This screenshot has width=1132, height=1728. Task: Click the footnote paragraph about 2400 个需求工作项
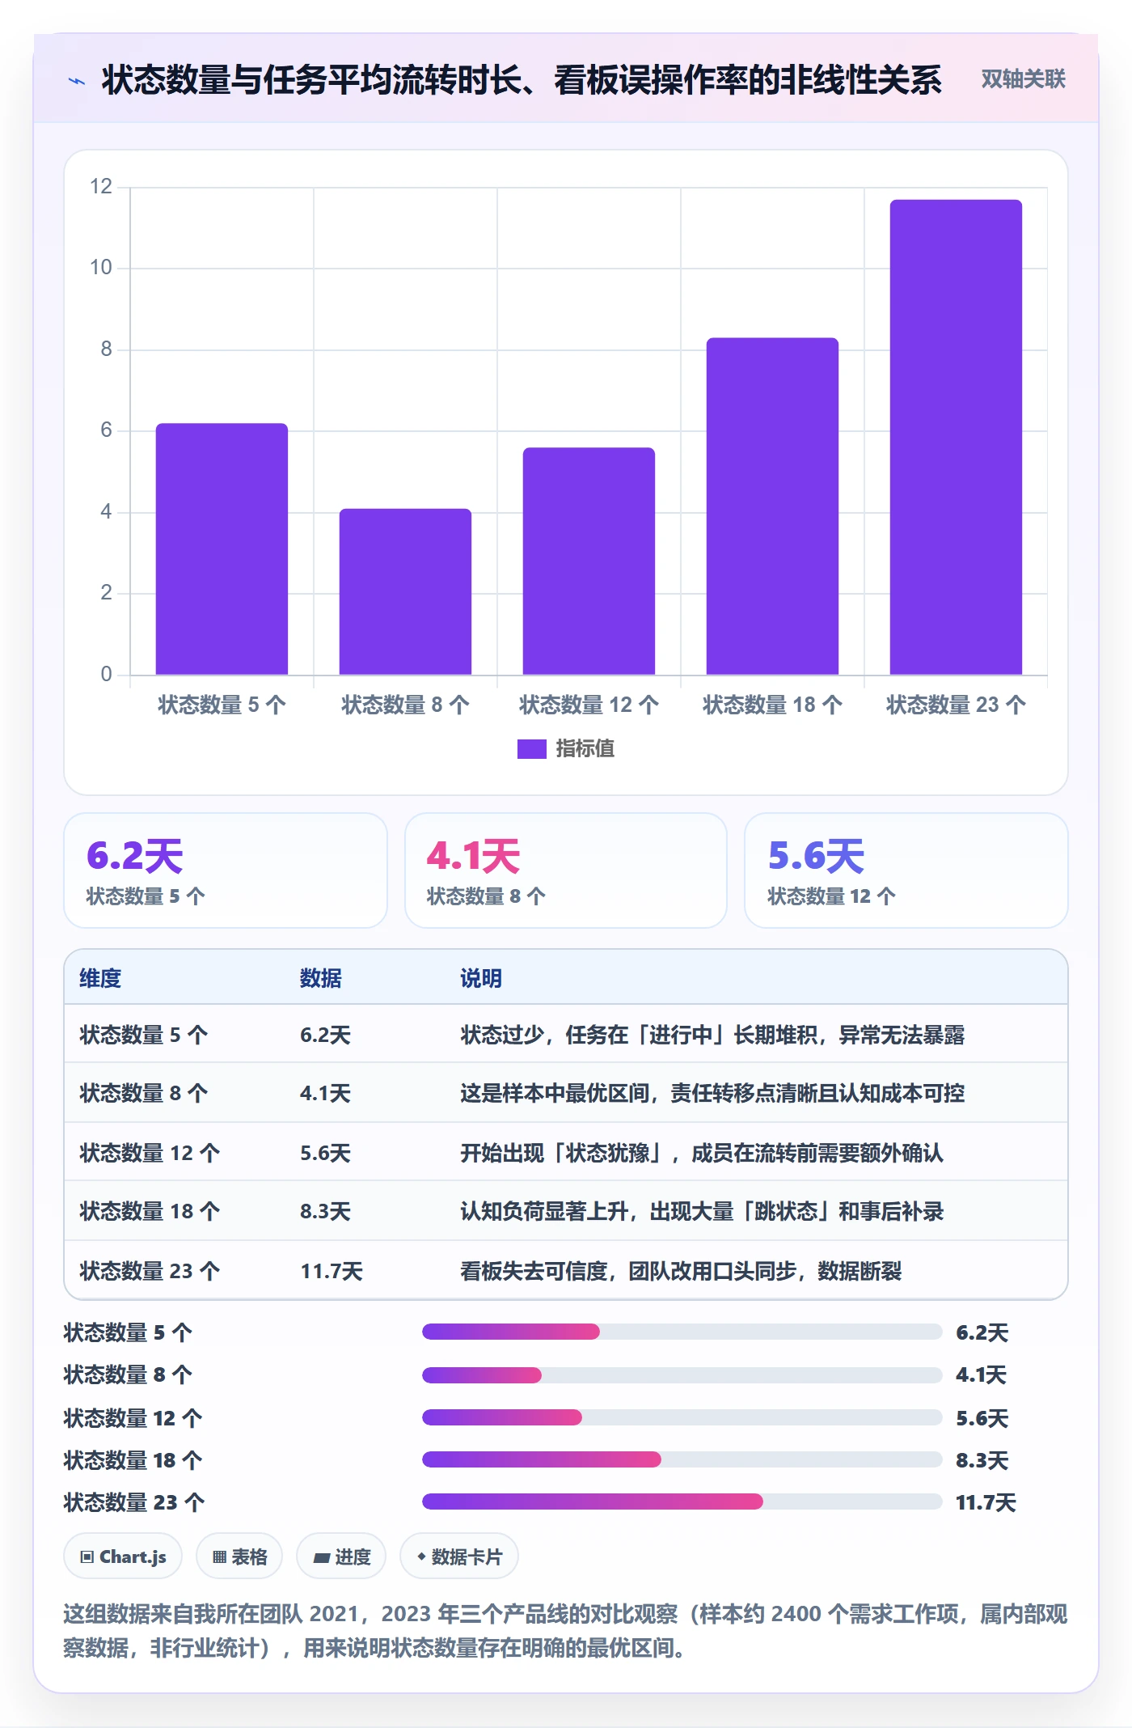pos(565,1631)
